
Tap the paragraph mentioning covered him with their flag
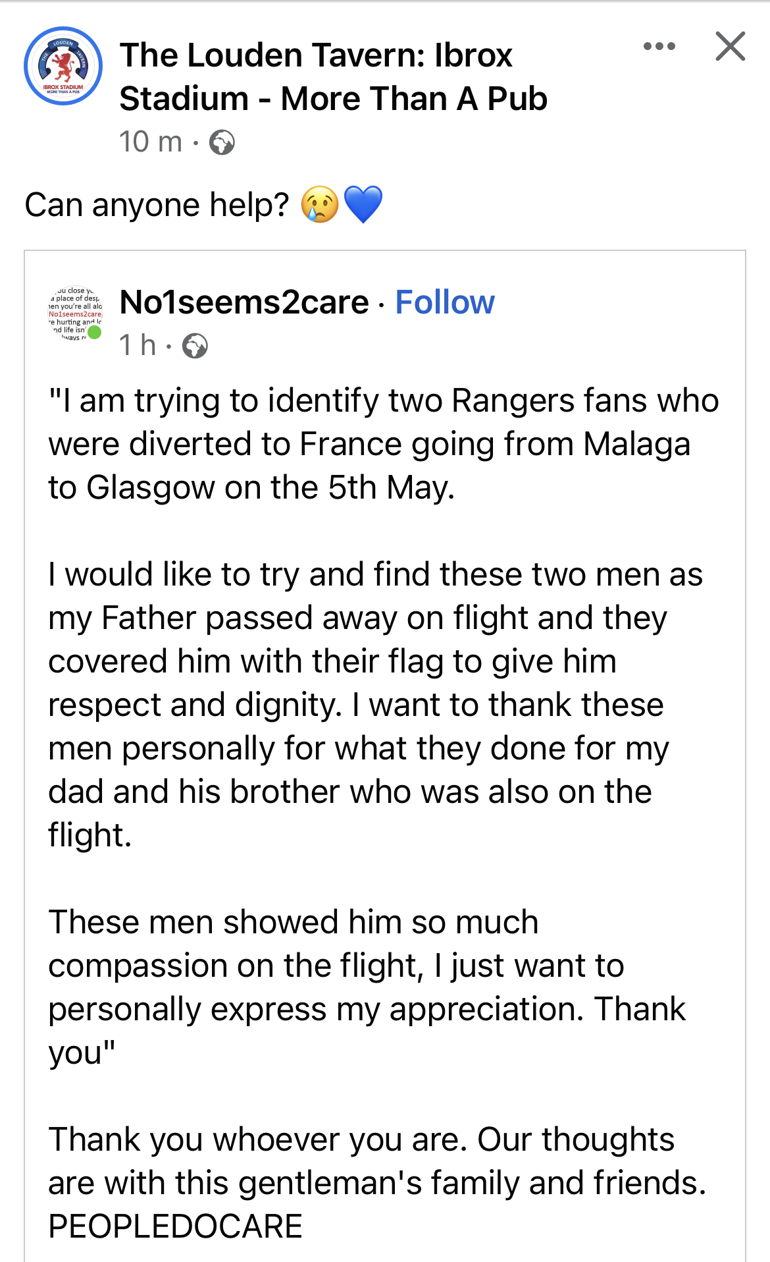376,705
